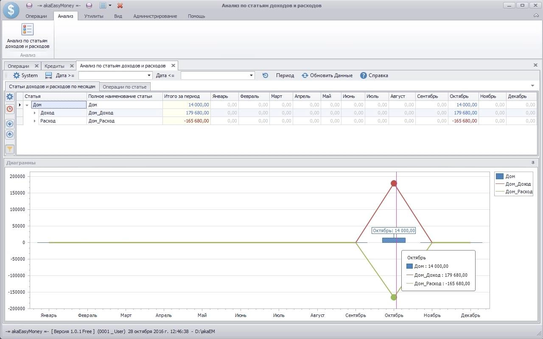This screenshot has width=543, height=339.
Task: Click the red X icon in quick access toolbar
Action: (x=120, y=6)
